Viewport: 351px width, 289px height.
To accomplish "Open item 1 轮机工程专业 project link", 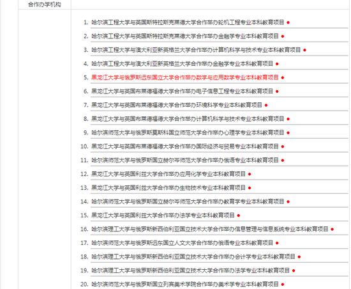I will click(188, 22).
